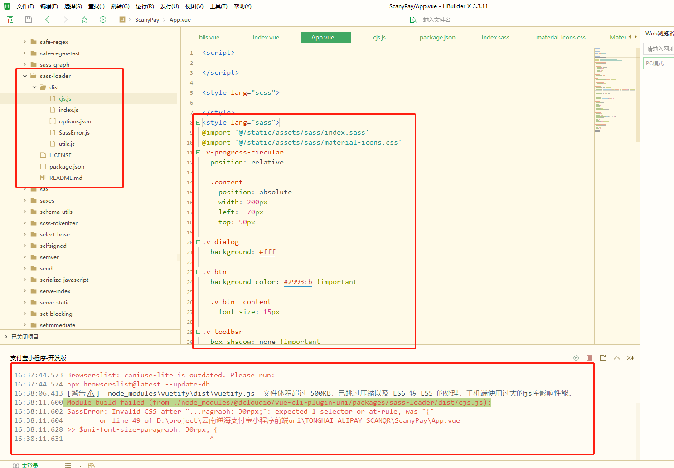
Task: Expand the safe-regex folder
Action: click(25, 42)
